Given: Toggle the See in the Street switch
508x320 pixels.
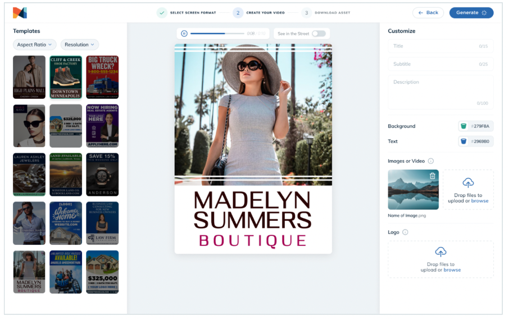Looking at the screenshot, I should [x=319, y=34].
